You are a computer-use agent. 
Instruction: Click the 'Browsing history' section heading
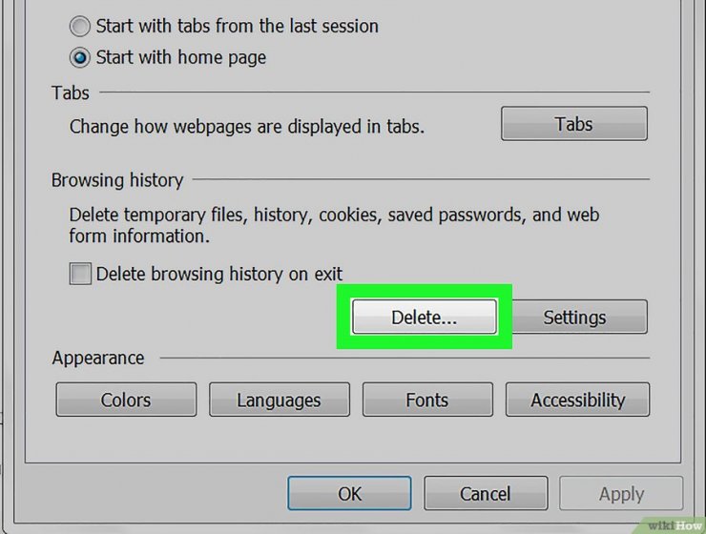coord(117,180)
